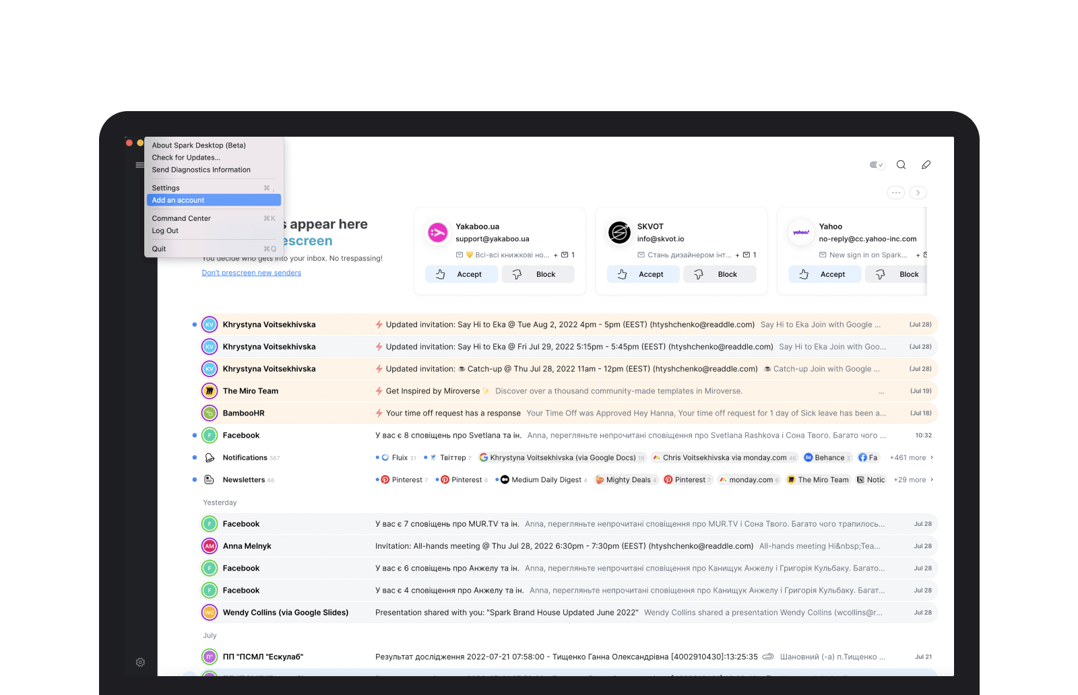Click lightning priority icon on BambooHR email
The height and width of the screenshot is (695, 1078).
(x=379, y=413)
